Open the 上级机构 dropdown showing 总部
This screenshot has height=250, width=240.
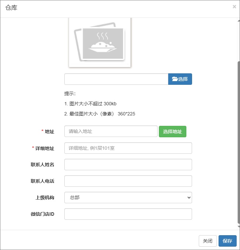pyautogui.click(x=128, y=198)
